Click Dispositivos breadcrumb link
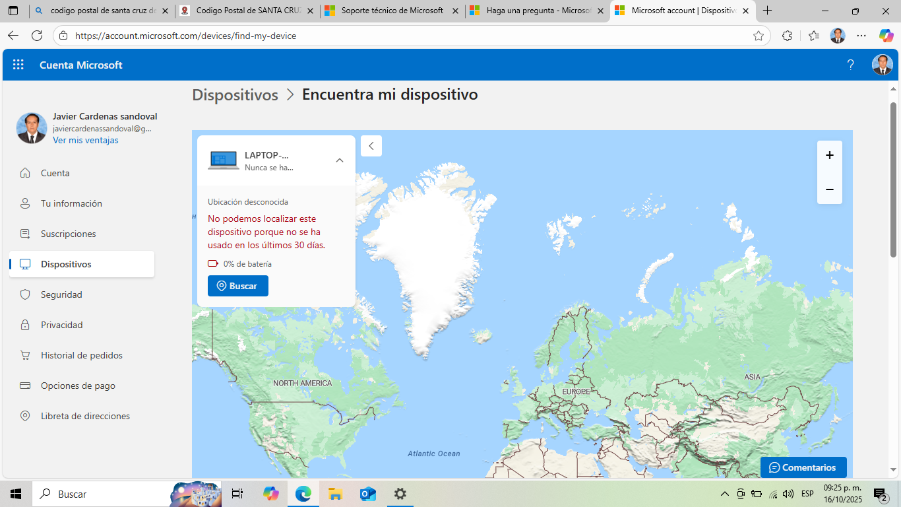The image size is (901, 507). click(235, 94)
